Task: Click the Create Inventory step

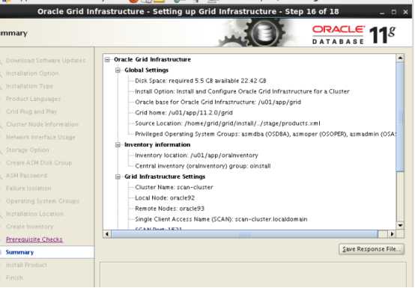Action: tap(30, 227)
